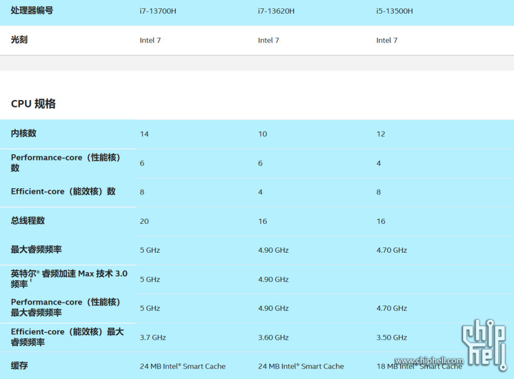Click Intel 7 lithography value under i7-13620H

coord(269,40)
